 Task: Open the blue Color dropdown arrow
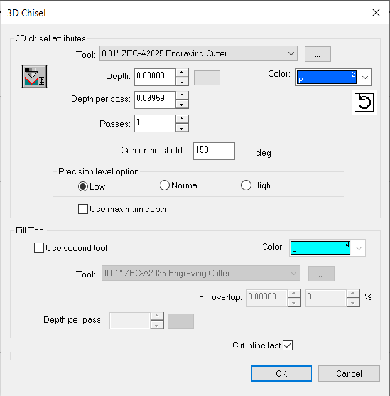[x=366, y=77]
